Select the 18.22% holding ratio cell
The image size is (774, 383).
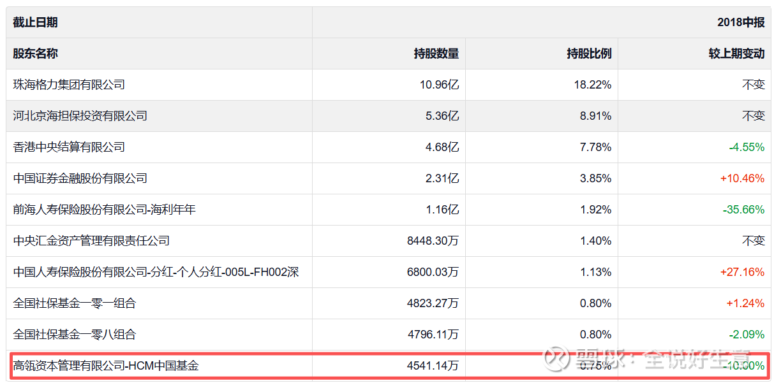pyautogui.click(x=592, y=85)
